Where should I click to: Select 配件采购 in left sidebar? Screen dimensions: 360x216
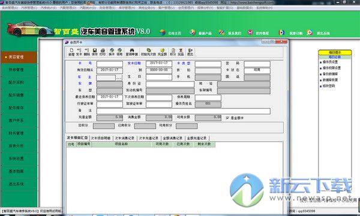tap(19, 82)
